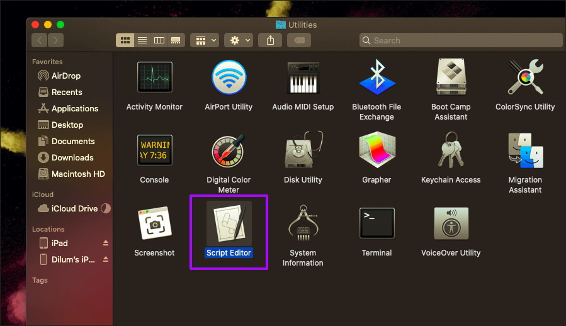Click the Edit Tags toolbar button

coord(299,40)
